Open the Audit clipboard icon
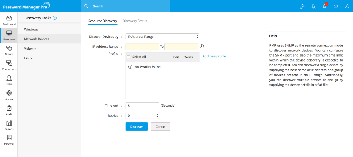 [x=9, y=108]
